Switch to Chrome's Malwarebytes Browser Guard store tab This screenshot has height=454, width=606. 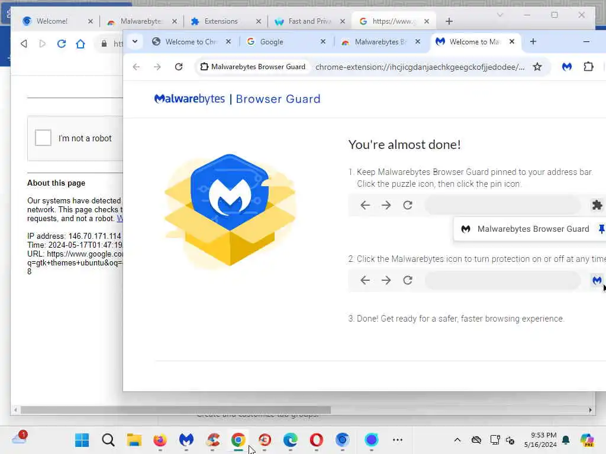381,42
